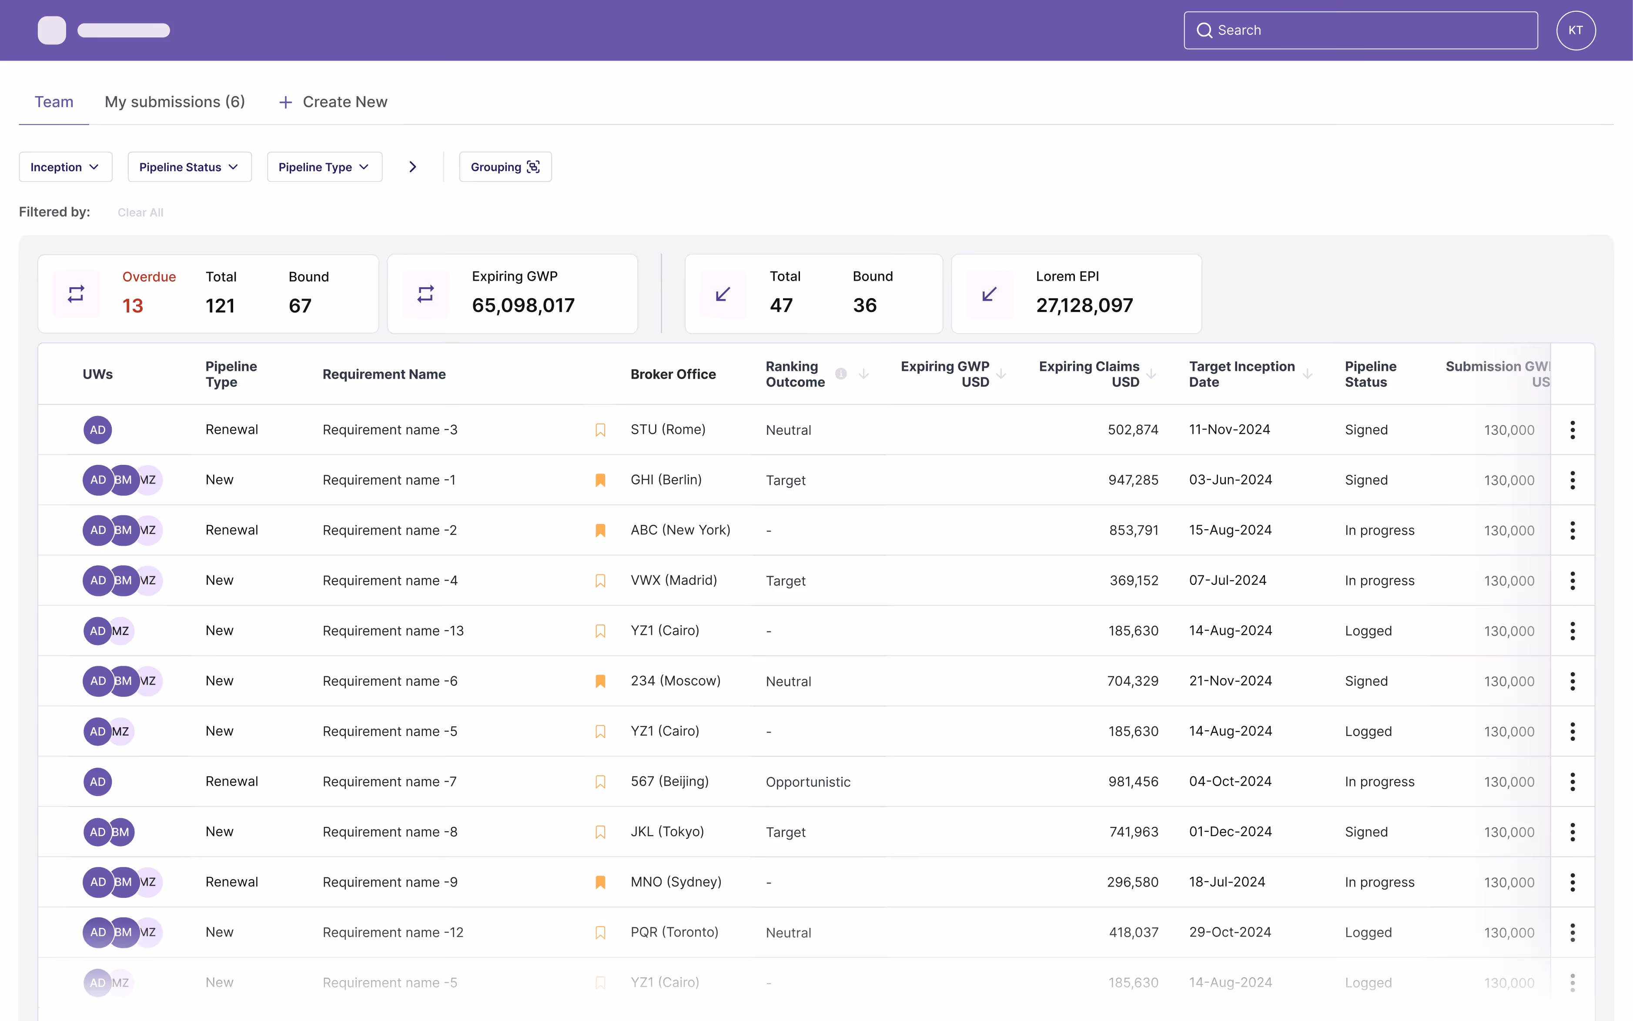Sort by Expiring Claims USD arrow
This screenshot has width=1633, height=1021.
(x=1151, y=373)
